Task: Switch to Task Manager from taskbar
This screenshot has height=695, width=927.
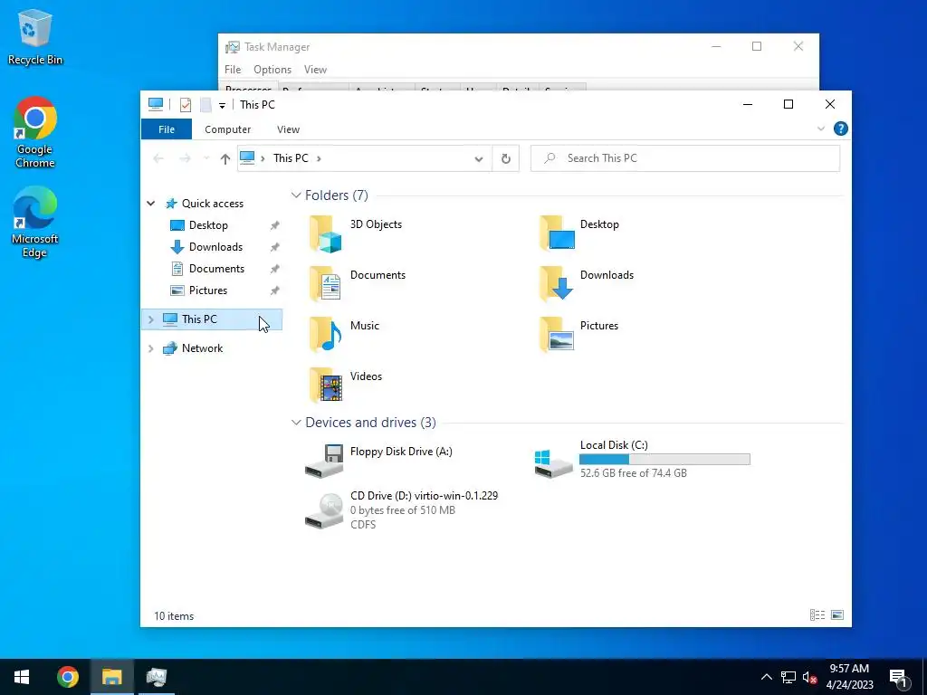Action: point(156,677)
